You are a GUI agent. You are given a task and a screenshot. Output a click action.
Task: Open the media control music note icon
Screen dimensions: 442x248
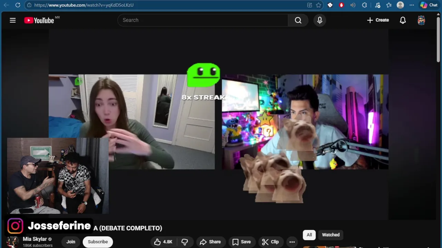(377, 5)
